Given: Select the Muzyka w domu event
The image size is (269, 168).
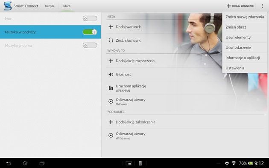Looking at the screenshot, I should tap(50, 45).
